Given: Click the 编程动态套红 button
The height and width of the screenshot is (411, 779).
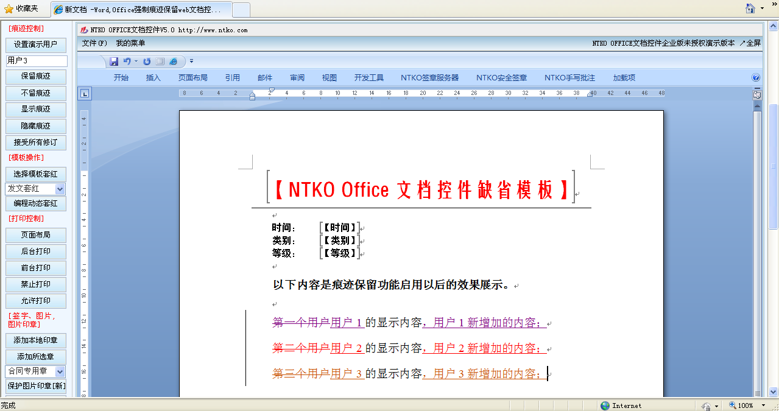Looking at the screenshot, I should (x=36, y=203).
